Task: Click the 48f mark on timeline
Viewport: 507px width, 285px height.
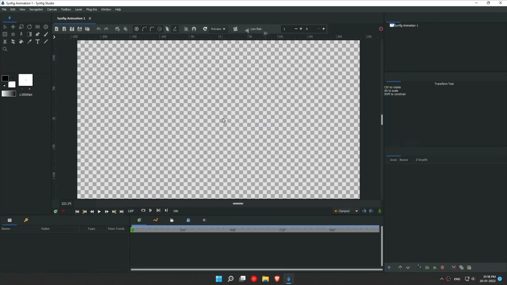Action: [x=233, y=230]
